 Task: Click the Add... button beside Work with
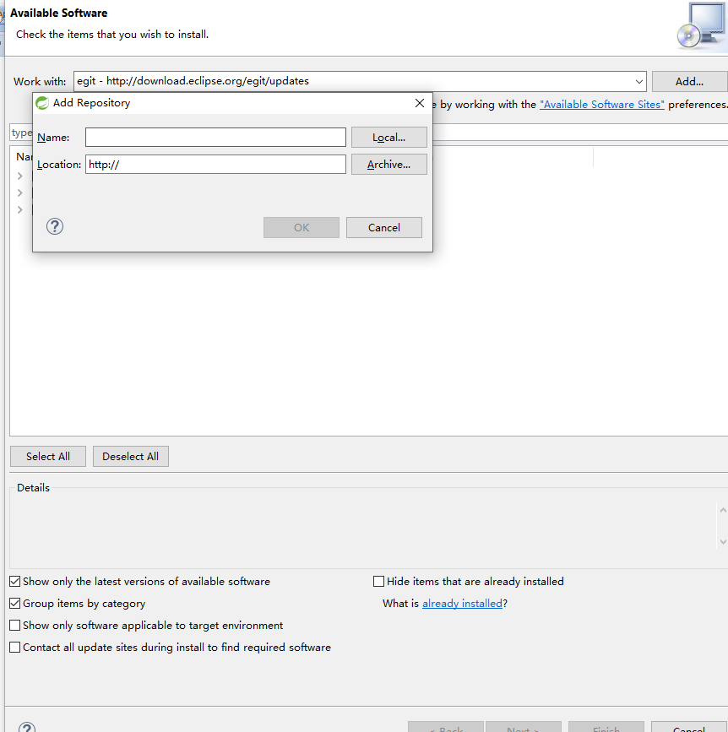click(x=689, y=82)
